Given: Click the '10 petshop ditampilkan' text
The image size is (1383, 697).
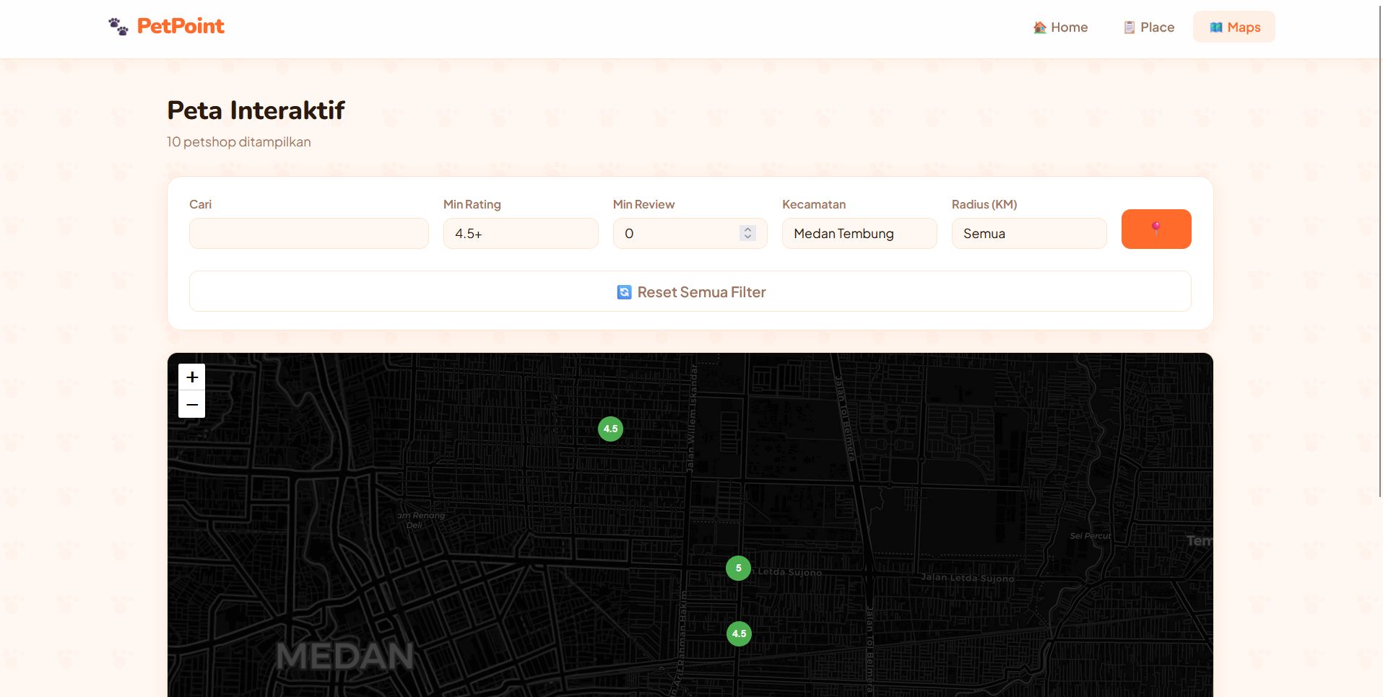Looking at the screenshot, I should pyautogui.click(x=238, y=142).
